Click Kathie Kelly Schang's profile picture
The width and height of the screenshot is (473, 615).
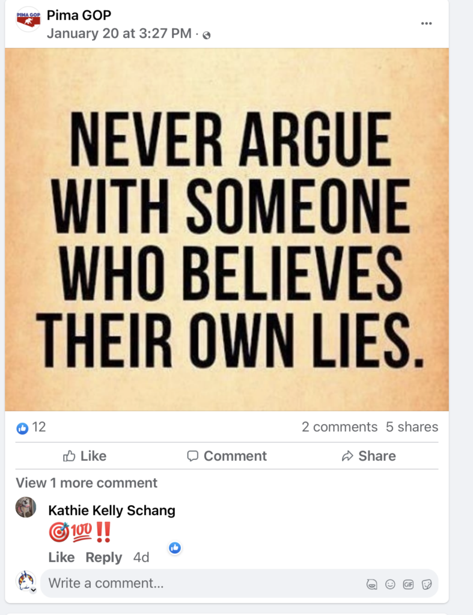pos(26,507)
